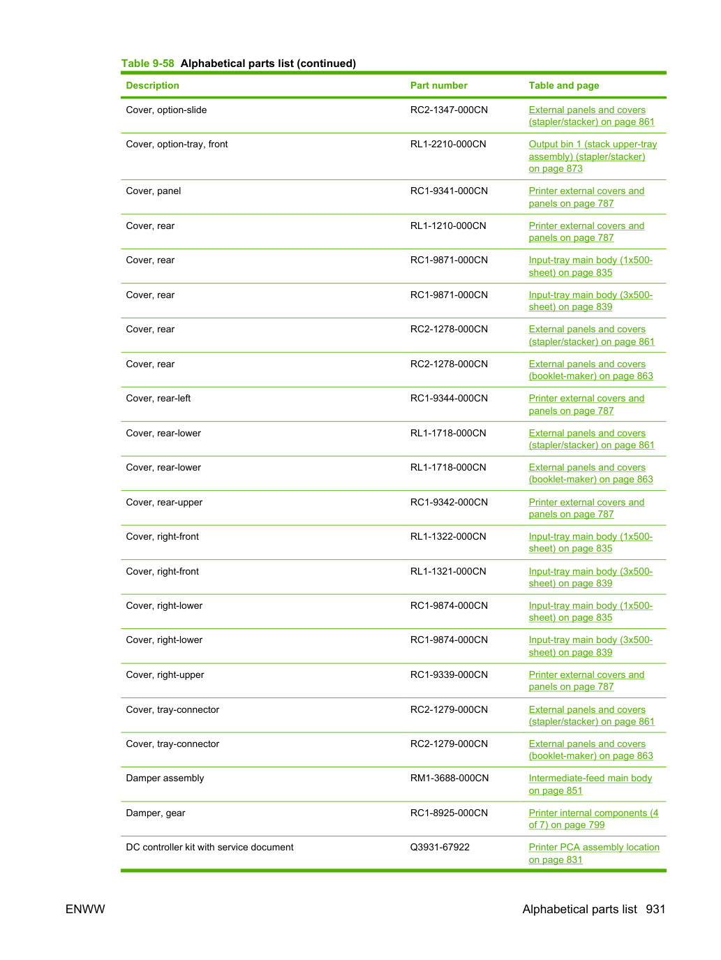Open stapler/stacker link for Cover, rear-lower
This screenshot has width=721, height=960.
pos(591,439)
